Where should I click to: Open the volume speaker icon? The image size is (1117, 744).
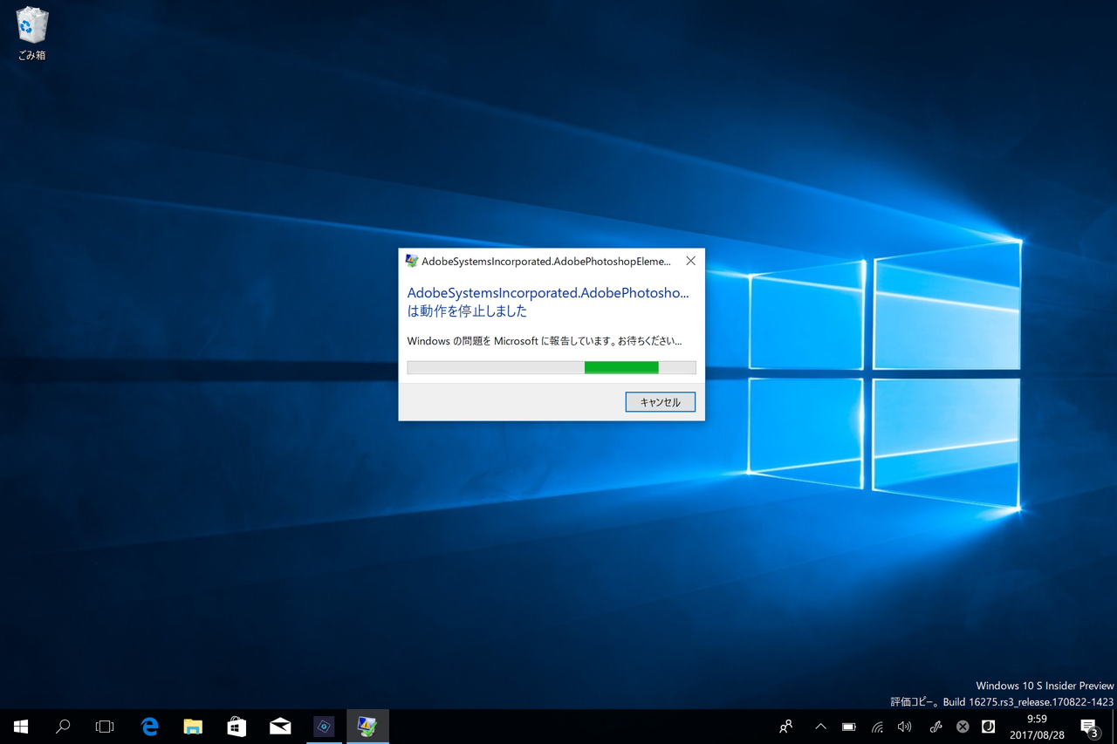pyautogui.click(x=905, y=727)
